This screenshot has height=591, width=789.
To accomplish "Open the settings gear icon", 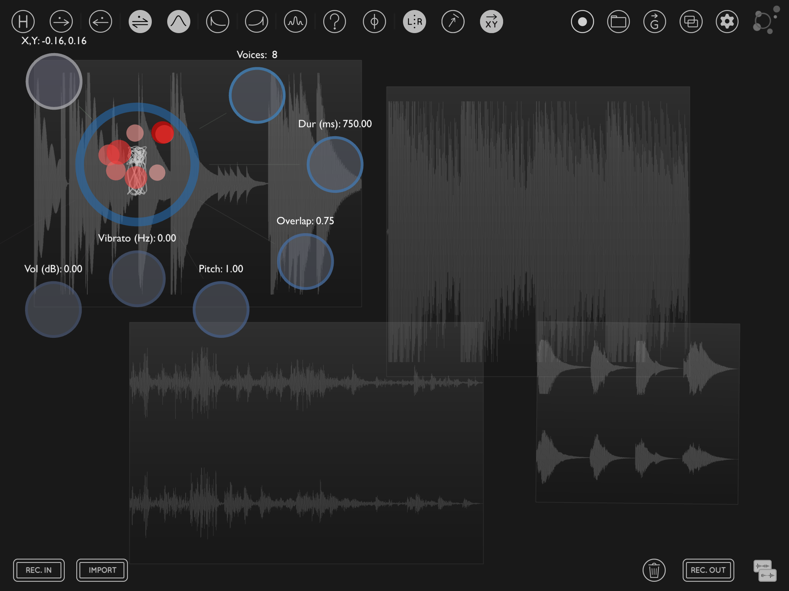I will pyautogui.click(x=727, y=22).
